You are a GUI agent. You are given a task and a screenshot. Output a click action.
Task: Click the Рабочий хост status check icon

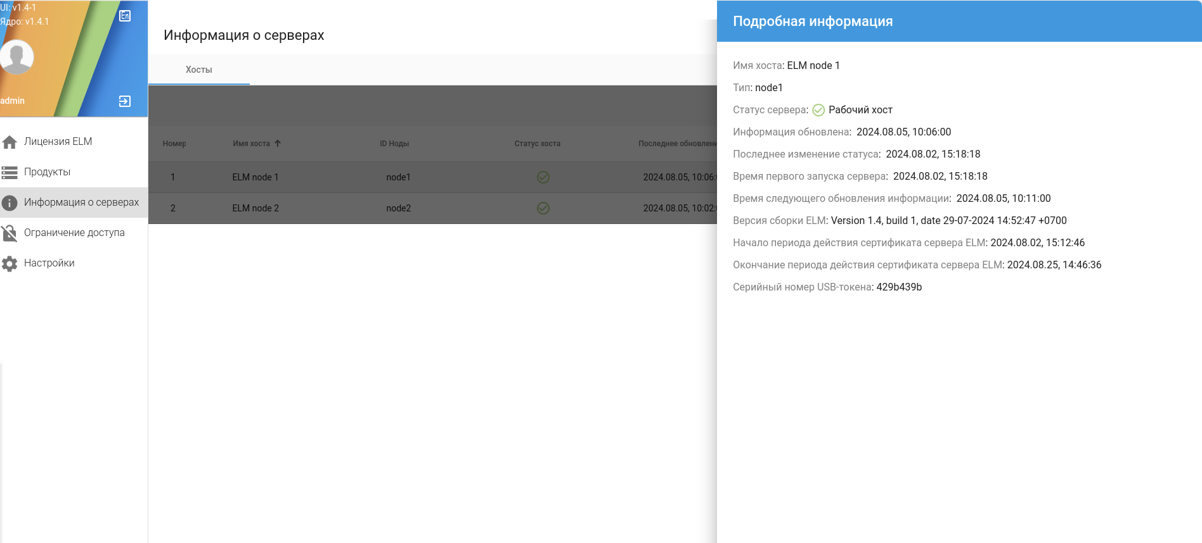tap(818, 110)
